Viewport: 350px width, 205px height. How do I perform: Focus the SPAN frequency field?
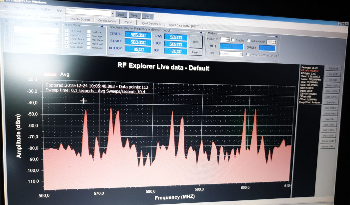176,37
